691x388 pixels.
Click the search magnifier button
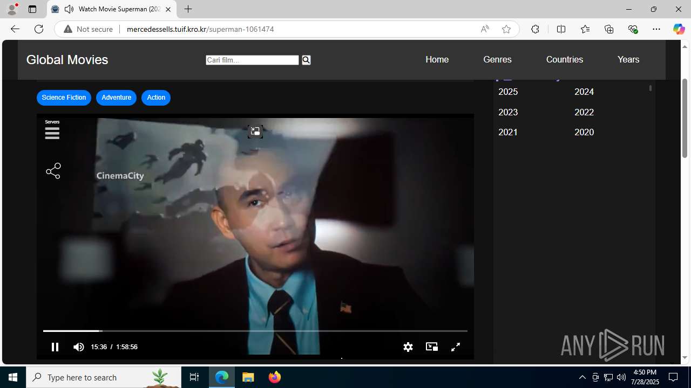(x=306, y=60)
